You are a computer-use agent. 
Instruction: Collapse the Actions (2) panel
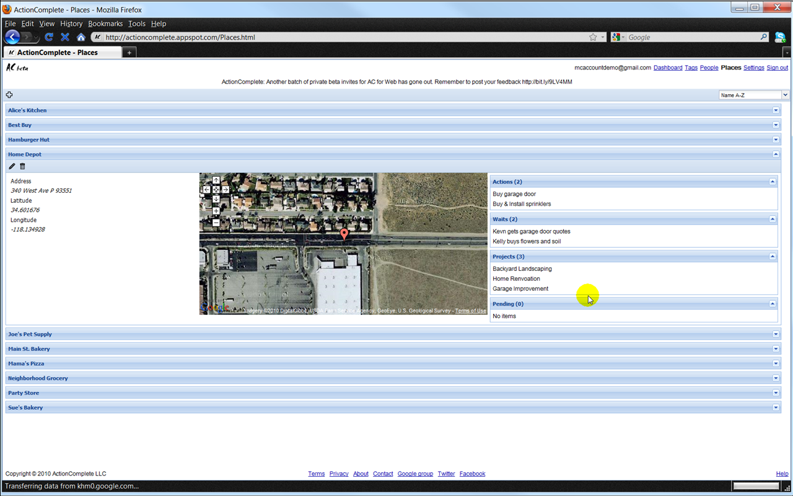(x=772, y=182)
